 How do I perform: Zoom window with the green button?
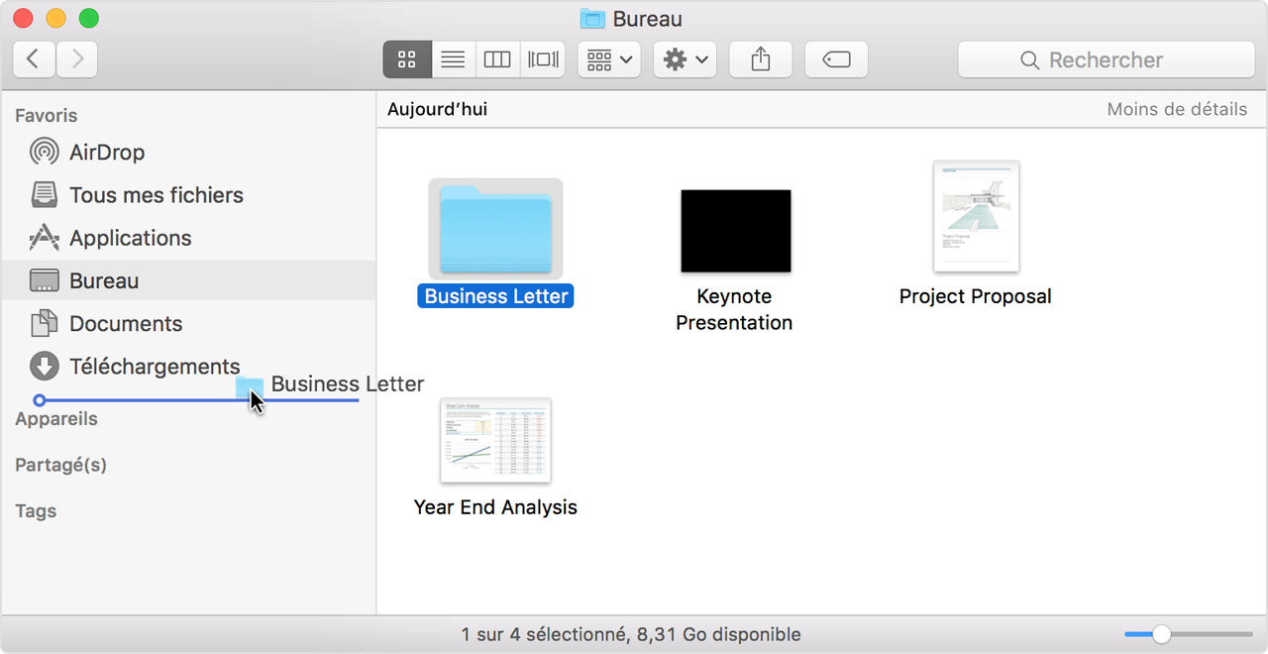[89, 18]
